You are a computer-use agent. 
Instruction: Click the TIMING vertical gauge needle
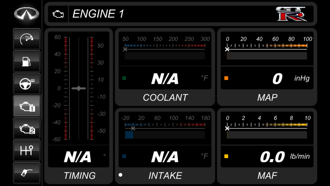79,88
